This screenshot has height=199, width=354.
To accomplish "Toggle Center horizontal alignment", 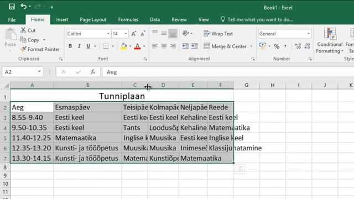I will pos(164,46).
